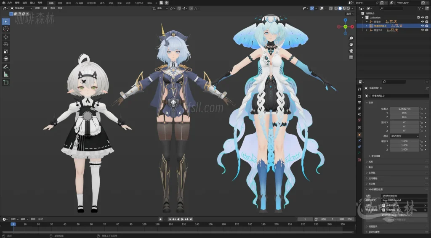Hide the Collection using its eye icon

click(423, 18)
